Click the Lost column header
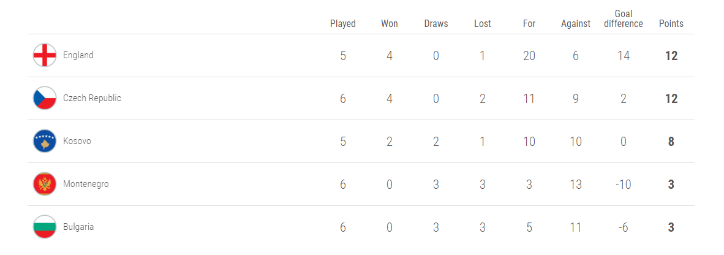The height and width of the screenshot is (255, 724). pos(483,23)
